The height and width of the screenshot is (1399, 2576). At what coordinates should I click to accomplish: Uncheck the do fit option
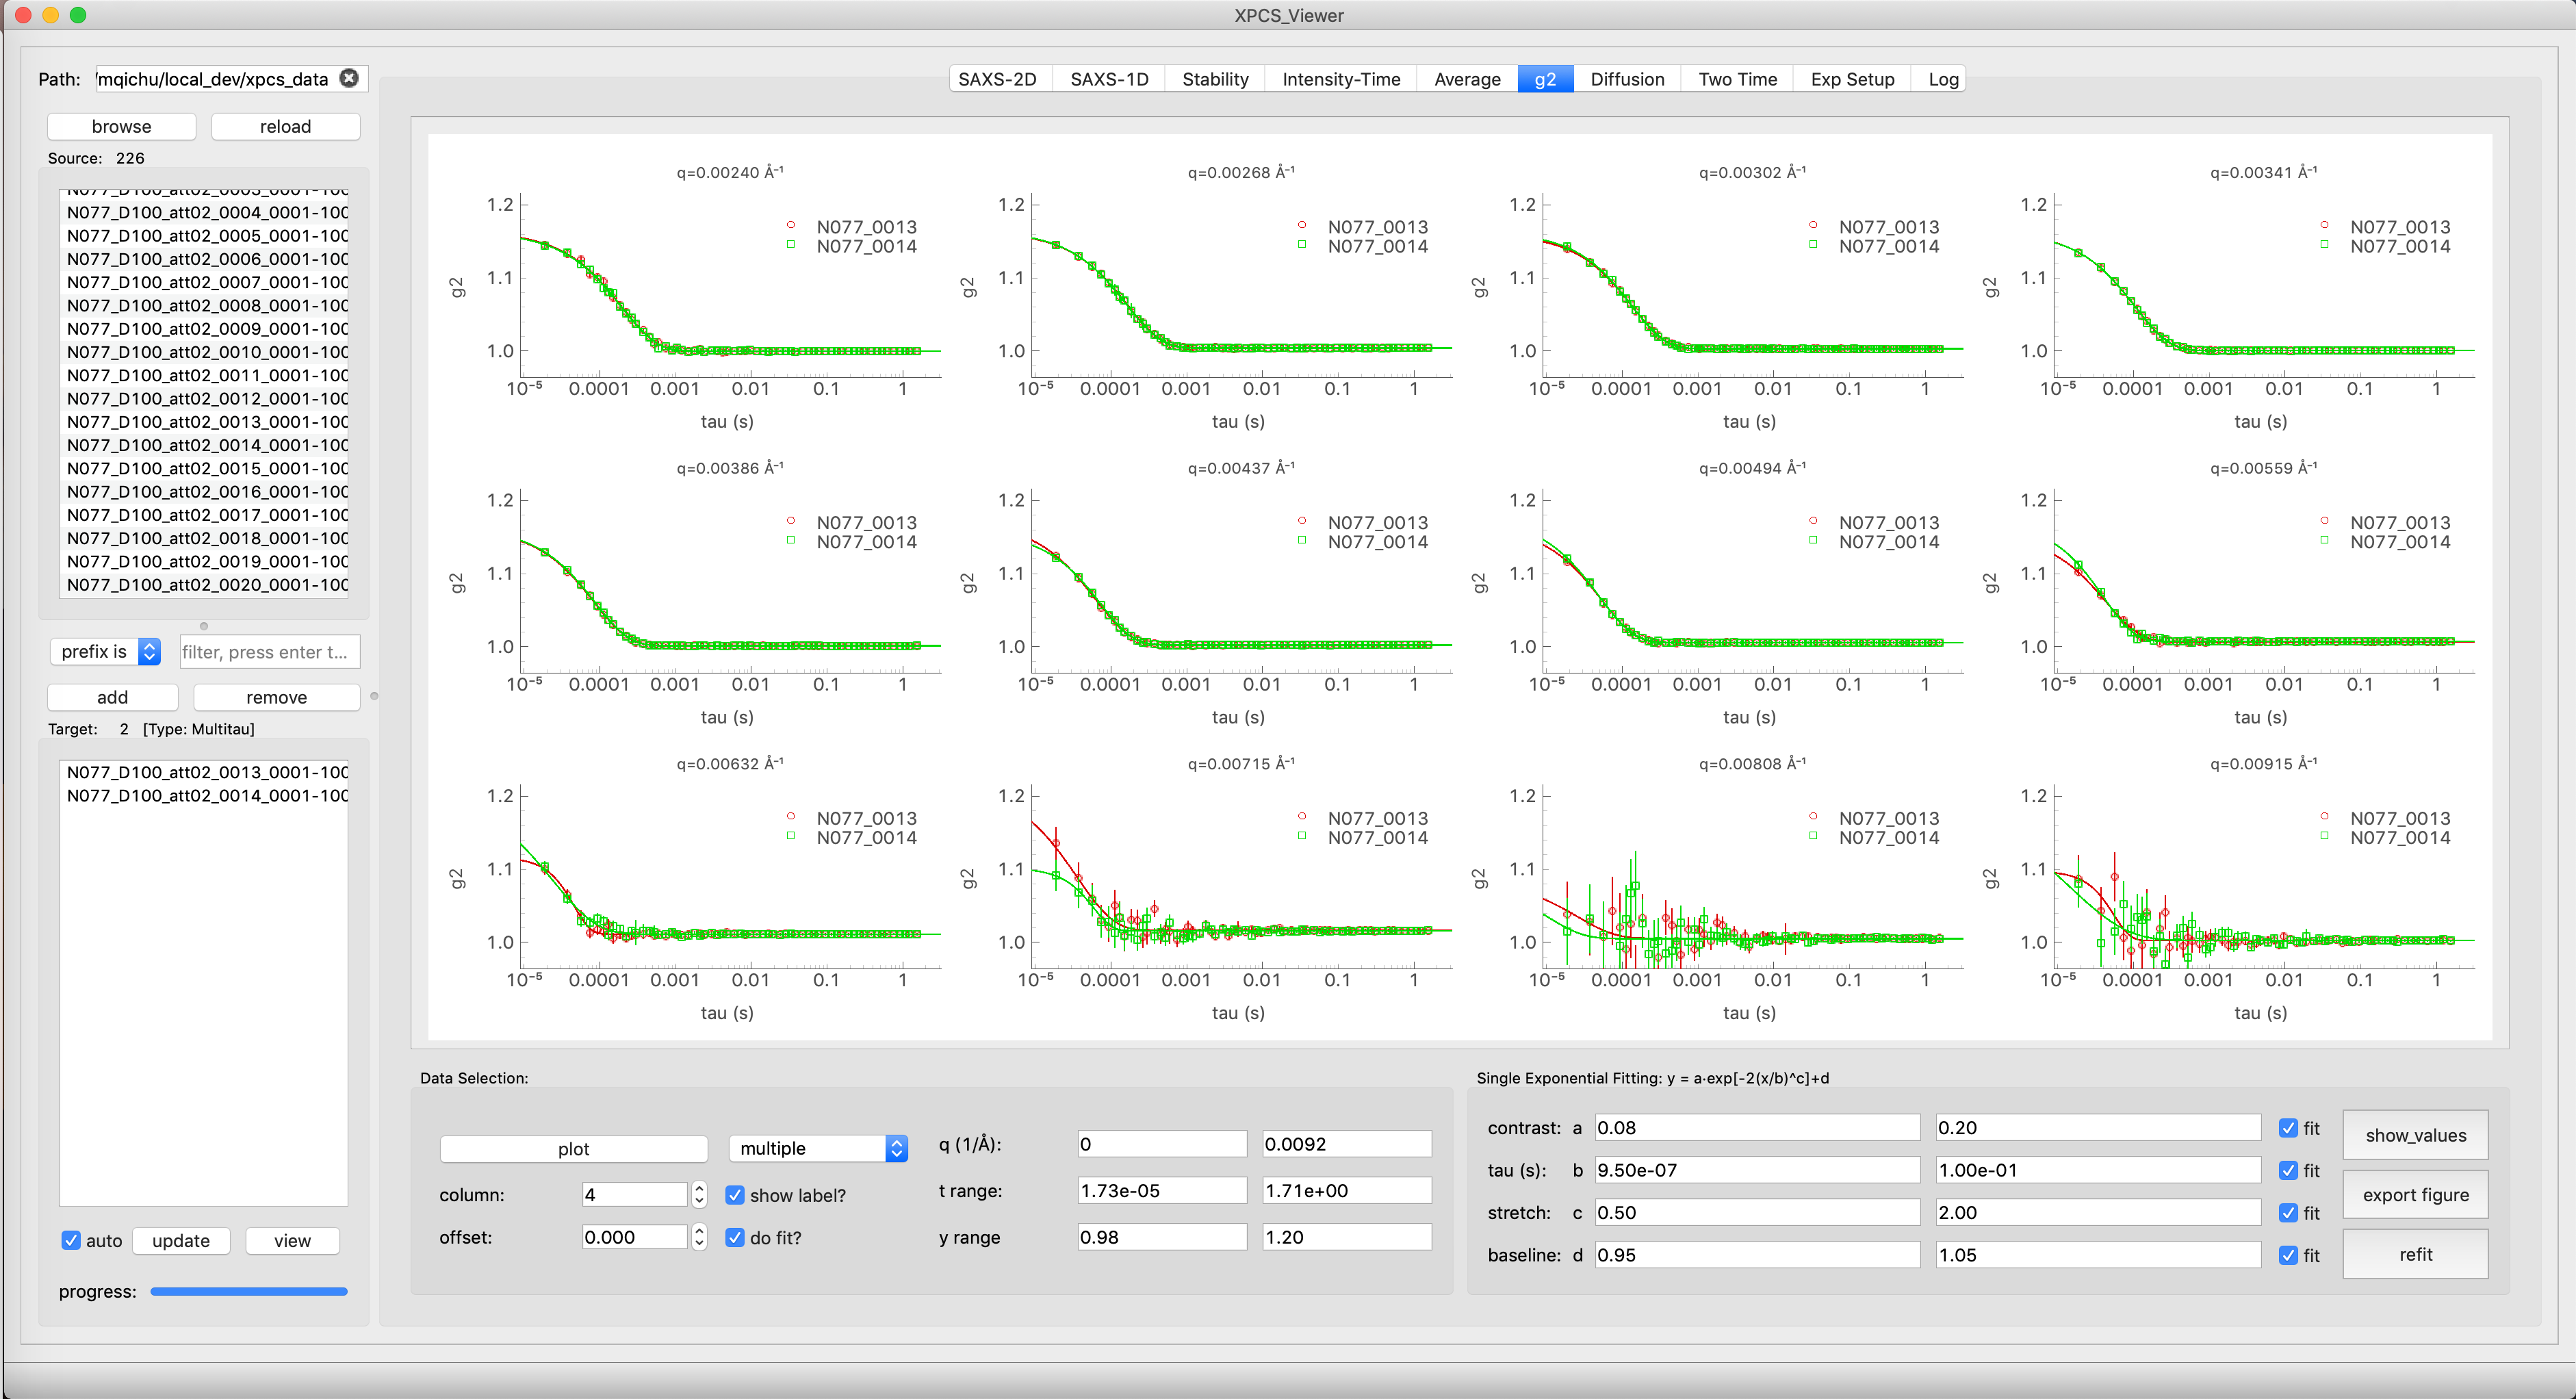click(735, 1237)
